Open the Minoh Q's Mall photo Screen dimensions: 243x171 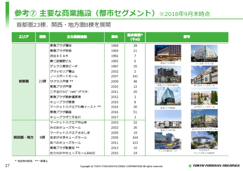click(204, 96)
